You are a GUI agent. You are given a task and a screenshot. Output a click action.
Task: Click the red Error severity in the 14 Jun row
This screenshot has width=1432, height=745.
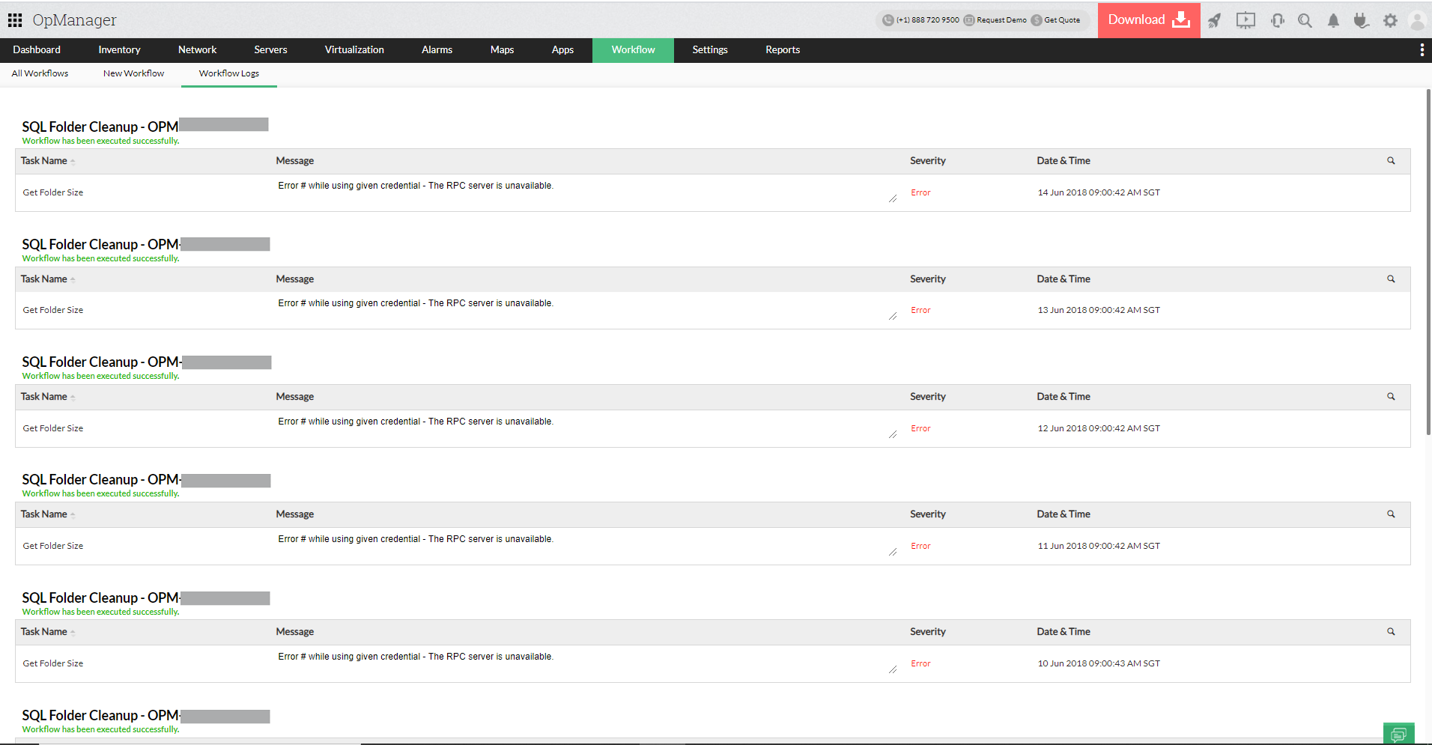tap(920, 193)
